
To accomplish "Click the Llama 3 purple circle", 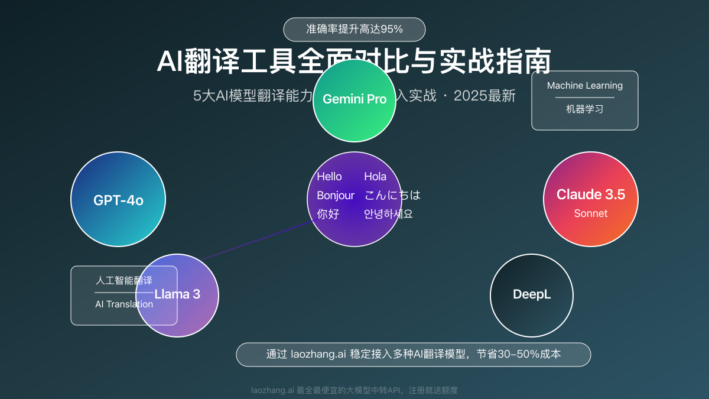I will tap(177, 295).
